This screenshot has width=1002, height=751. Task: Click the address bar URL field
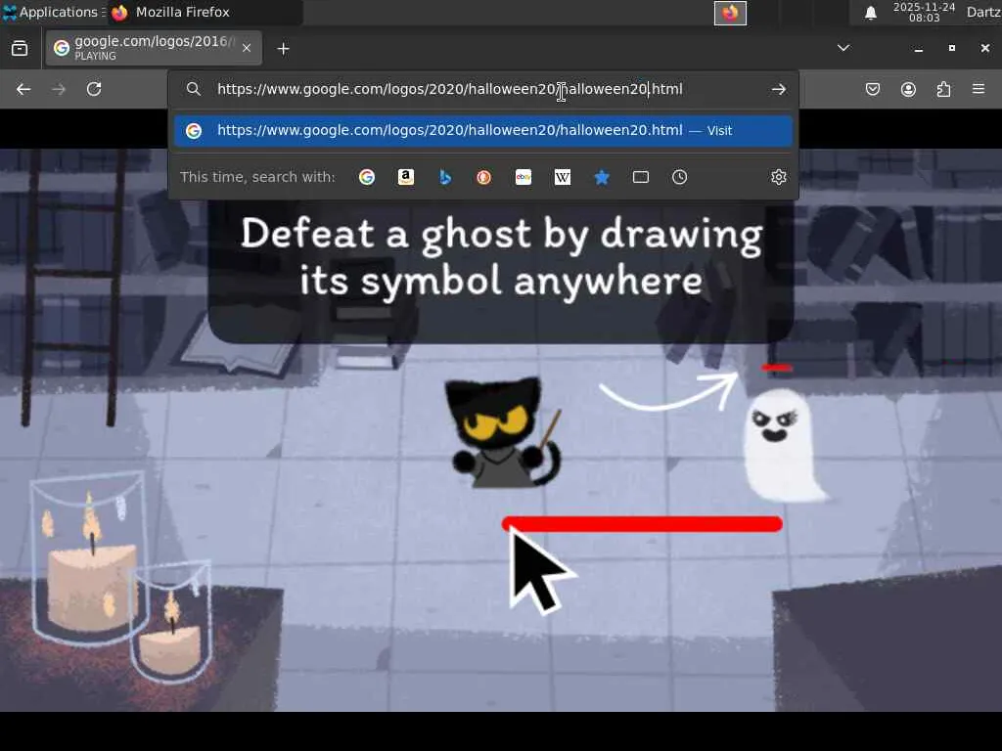450,89
